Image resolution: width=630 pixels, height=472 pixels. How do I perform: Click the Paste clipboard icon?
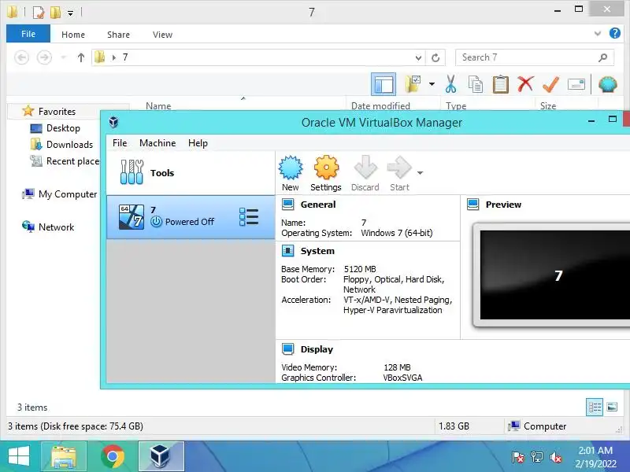click(501, 84)
